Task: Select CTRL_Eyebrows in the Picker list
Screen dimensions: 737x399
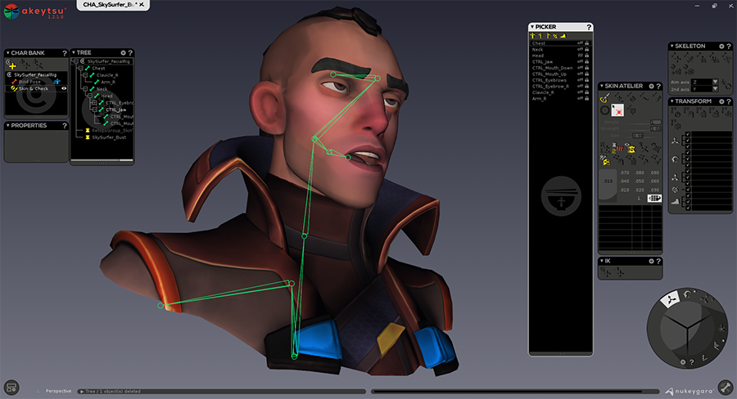Action: pyautogui.click(x=549, y=80)
